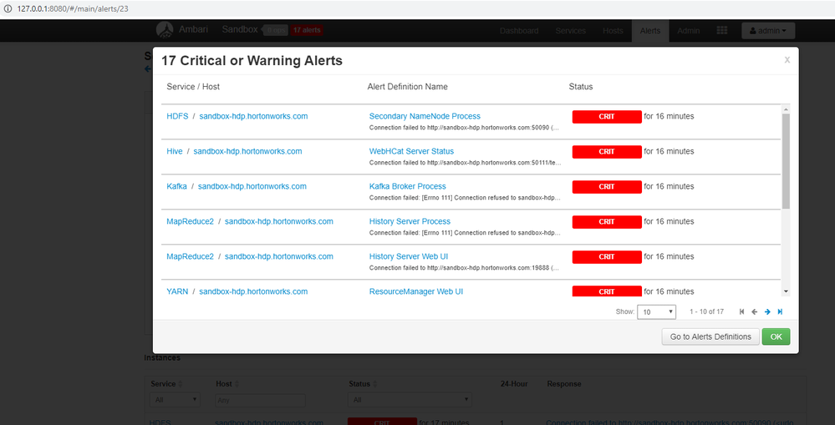Image resolution: width=835 pixels, height=425 pixels.
Task: Click the browser site info icon
Action: (x=8, y=9)
